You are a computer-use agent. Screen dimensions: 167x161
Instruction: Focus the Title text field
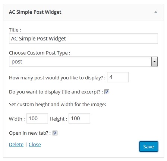[x=83, y=39]
